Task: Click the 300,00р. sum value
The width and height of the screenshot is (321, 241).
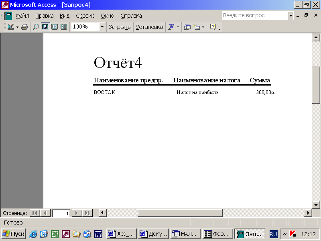Action: pos(266,92)
